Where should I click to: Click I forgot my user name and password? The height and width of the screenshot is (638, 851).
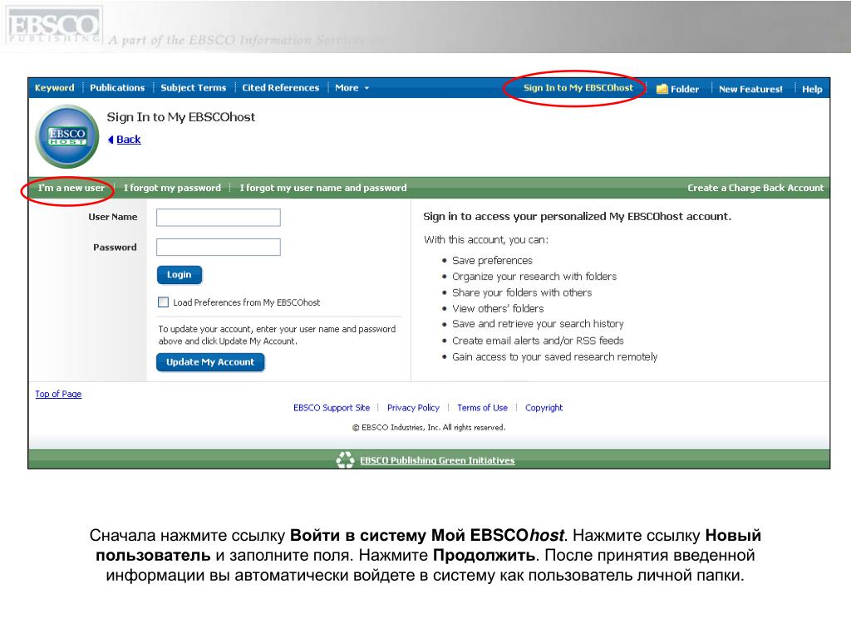click(323, 188)
